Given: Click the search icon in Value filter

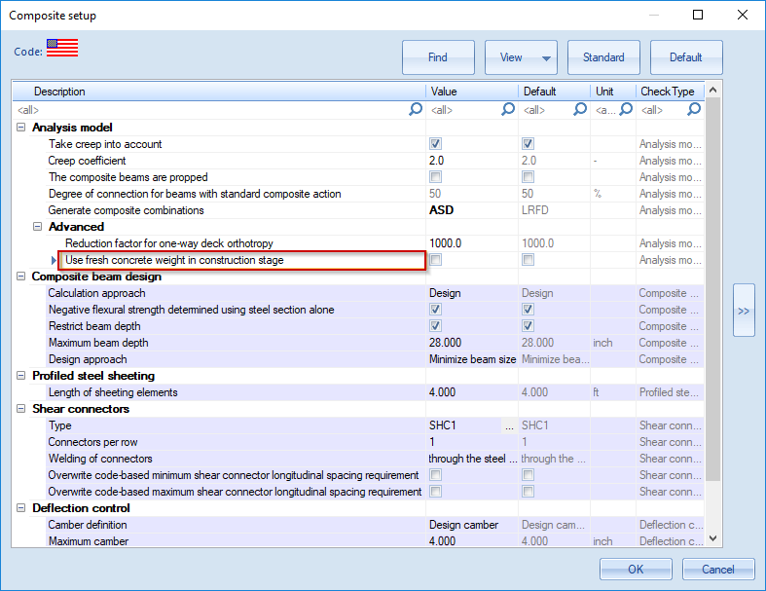Looking at the screenshot, I should (507, 110).
